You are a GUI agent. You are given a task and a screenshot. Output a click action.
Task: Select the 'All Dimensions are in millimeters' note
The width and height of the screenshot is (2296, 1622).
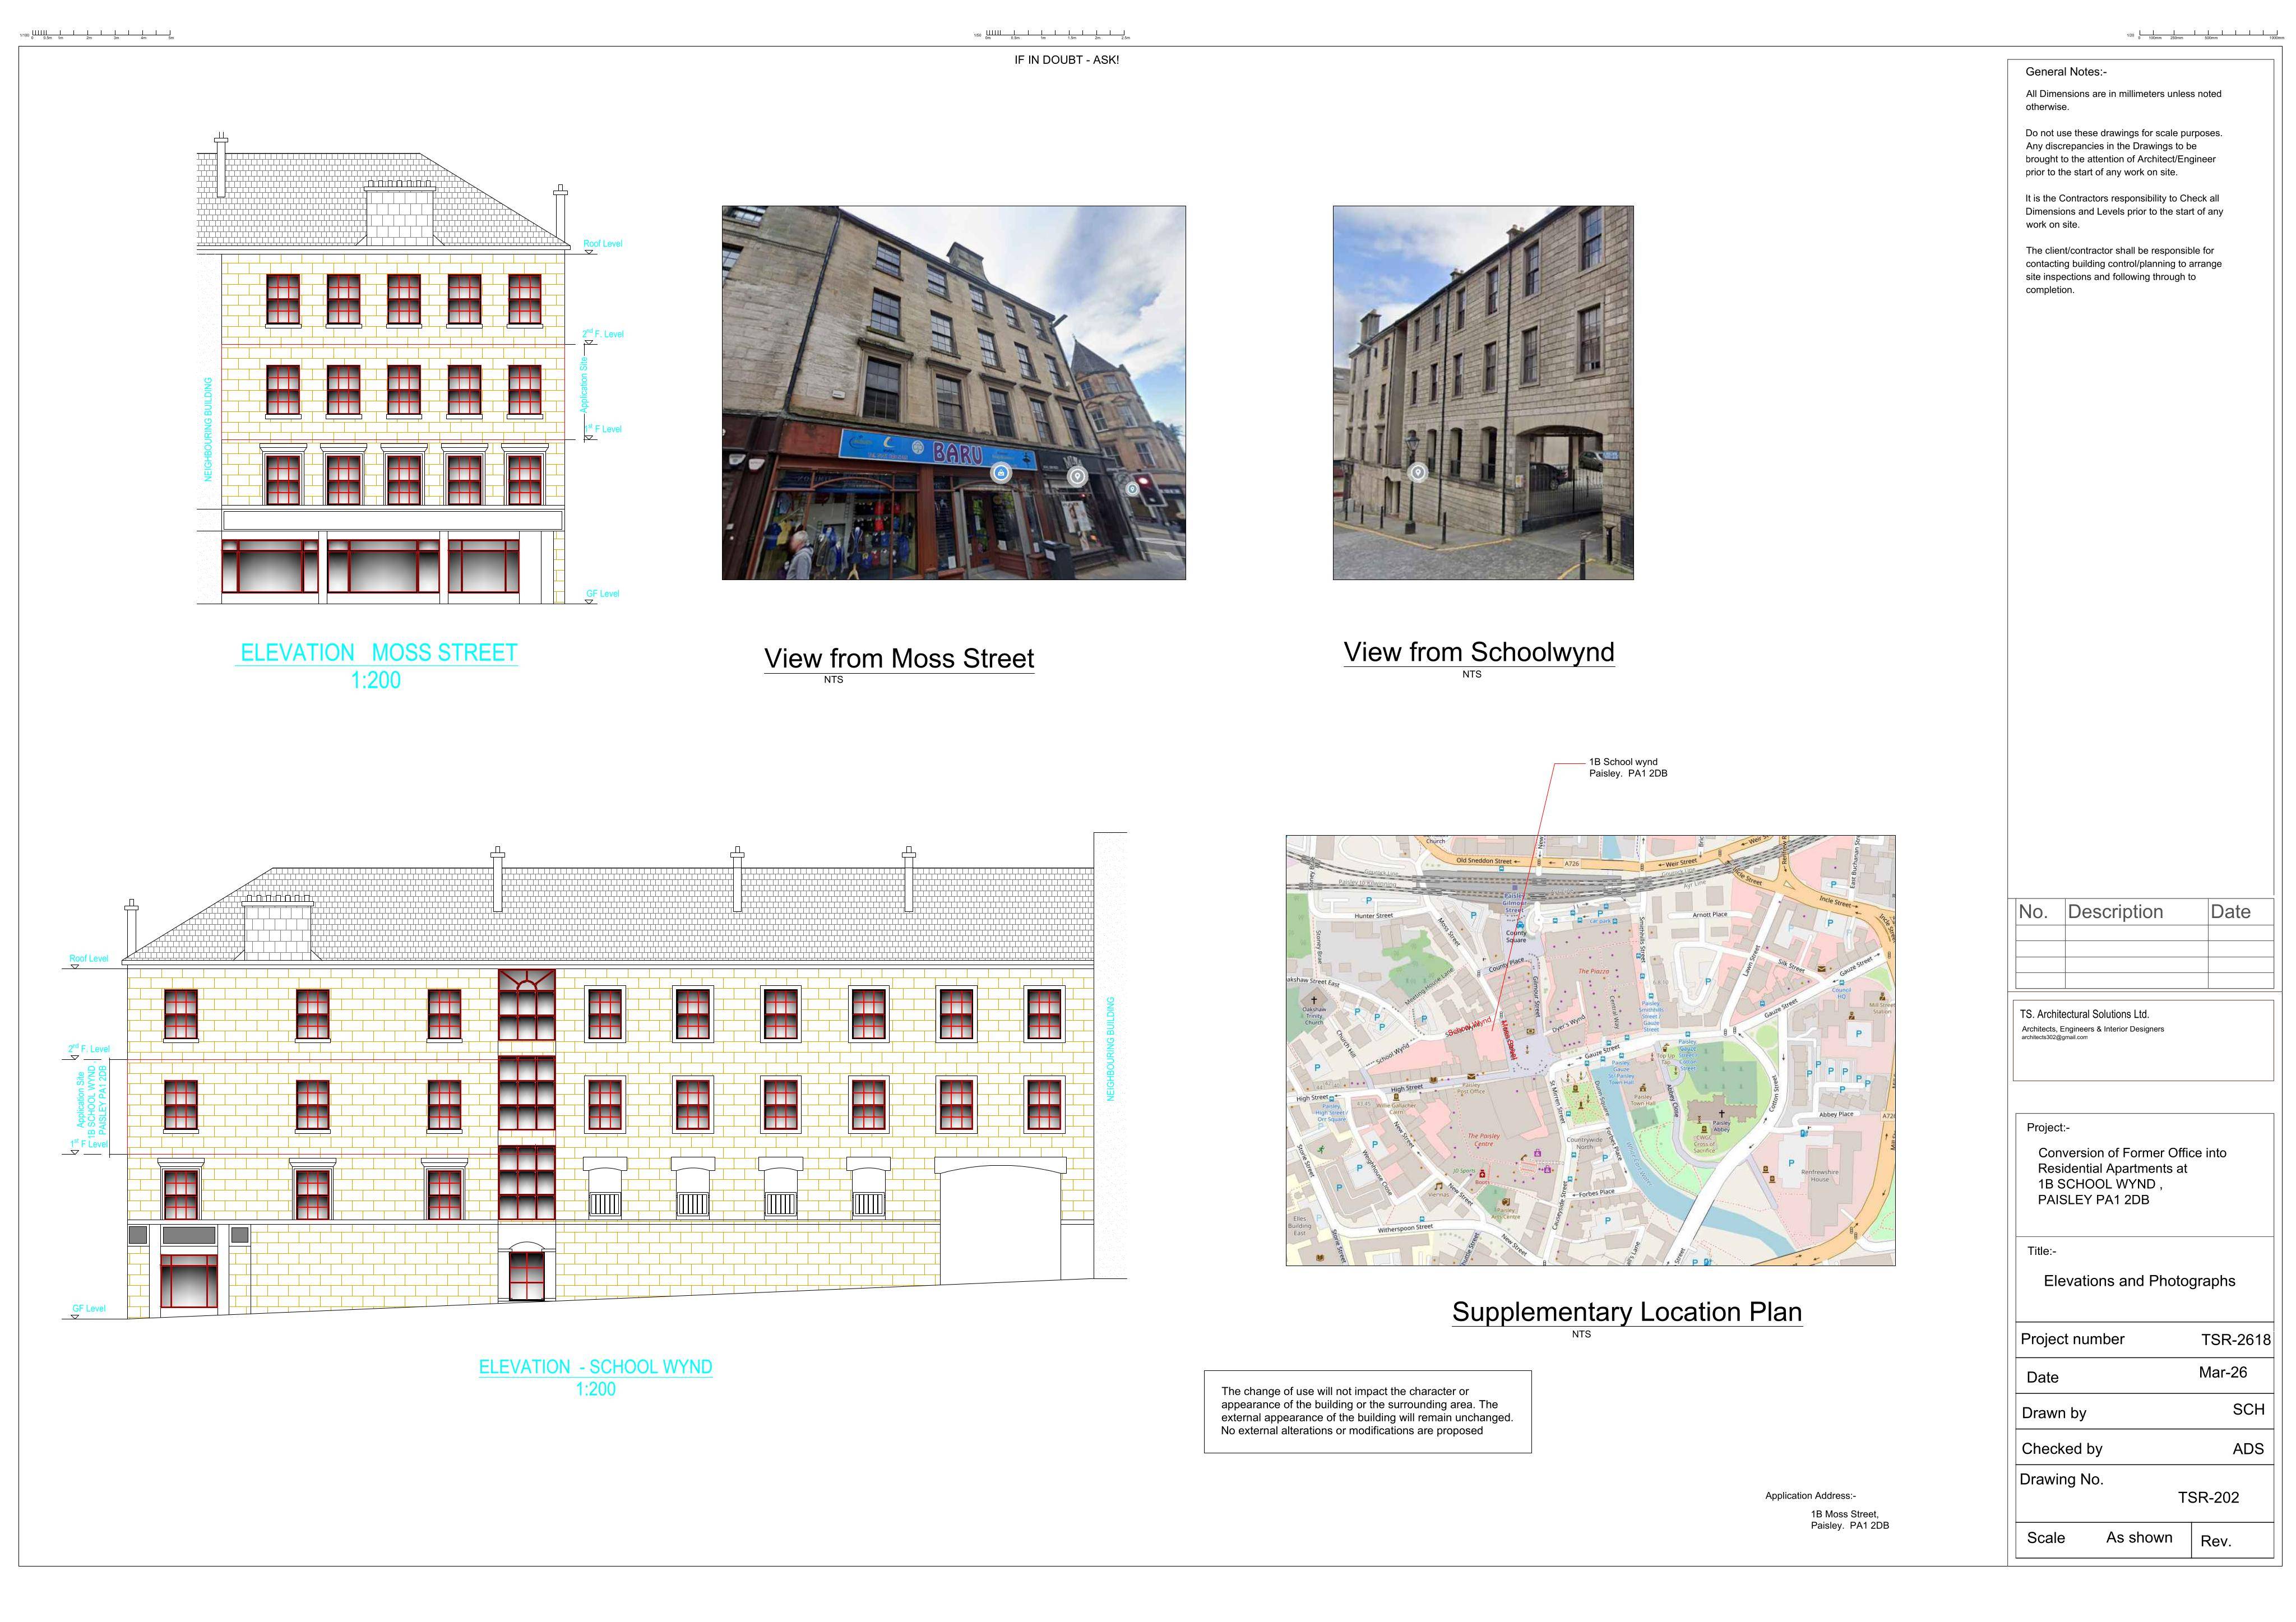[2123, 100]
